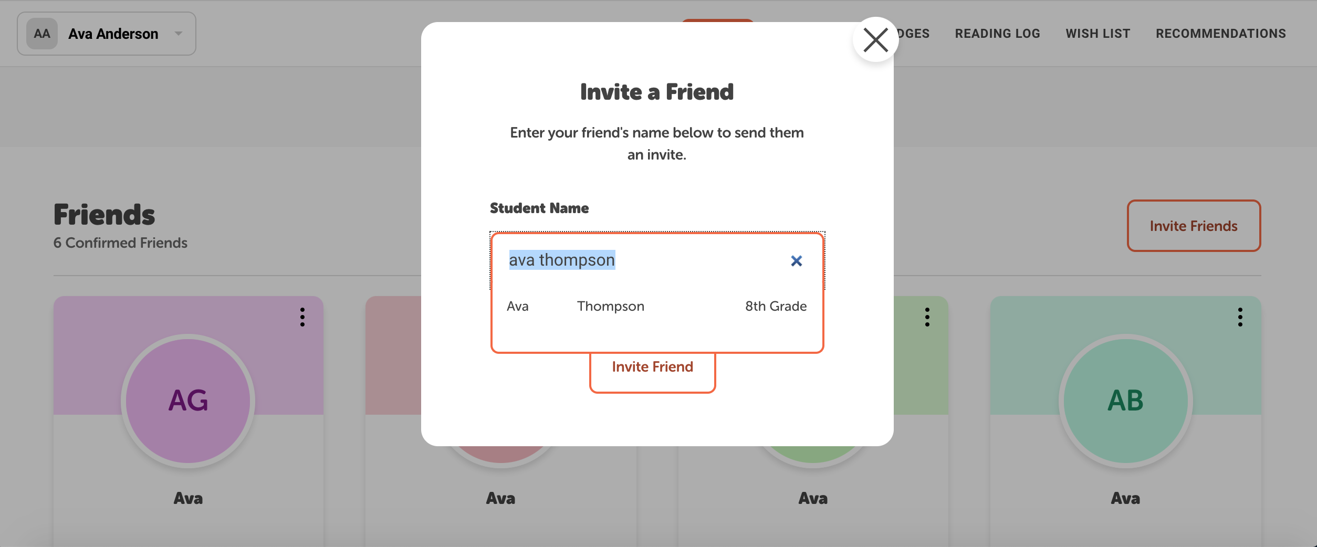
Task: Open options menu on the green Ava card
Action: pos(927,317)
